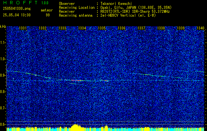Click the meteor count 99
Viewport: 207px width, 131px height.
coord(48,15)
